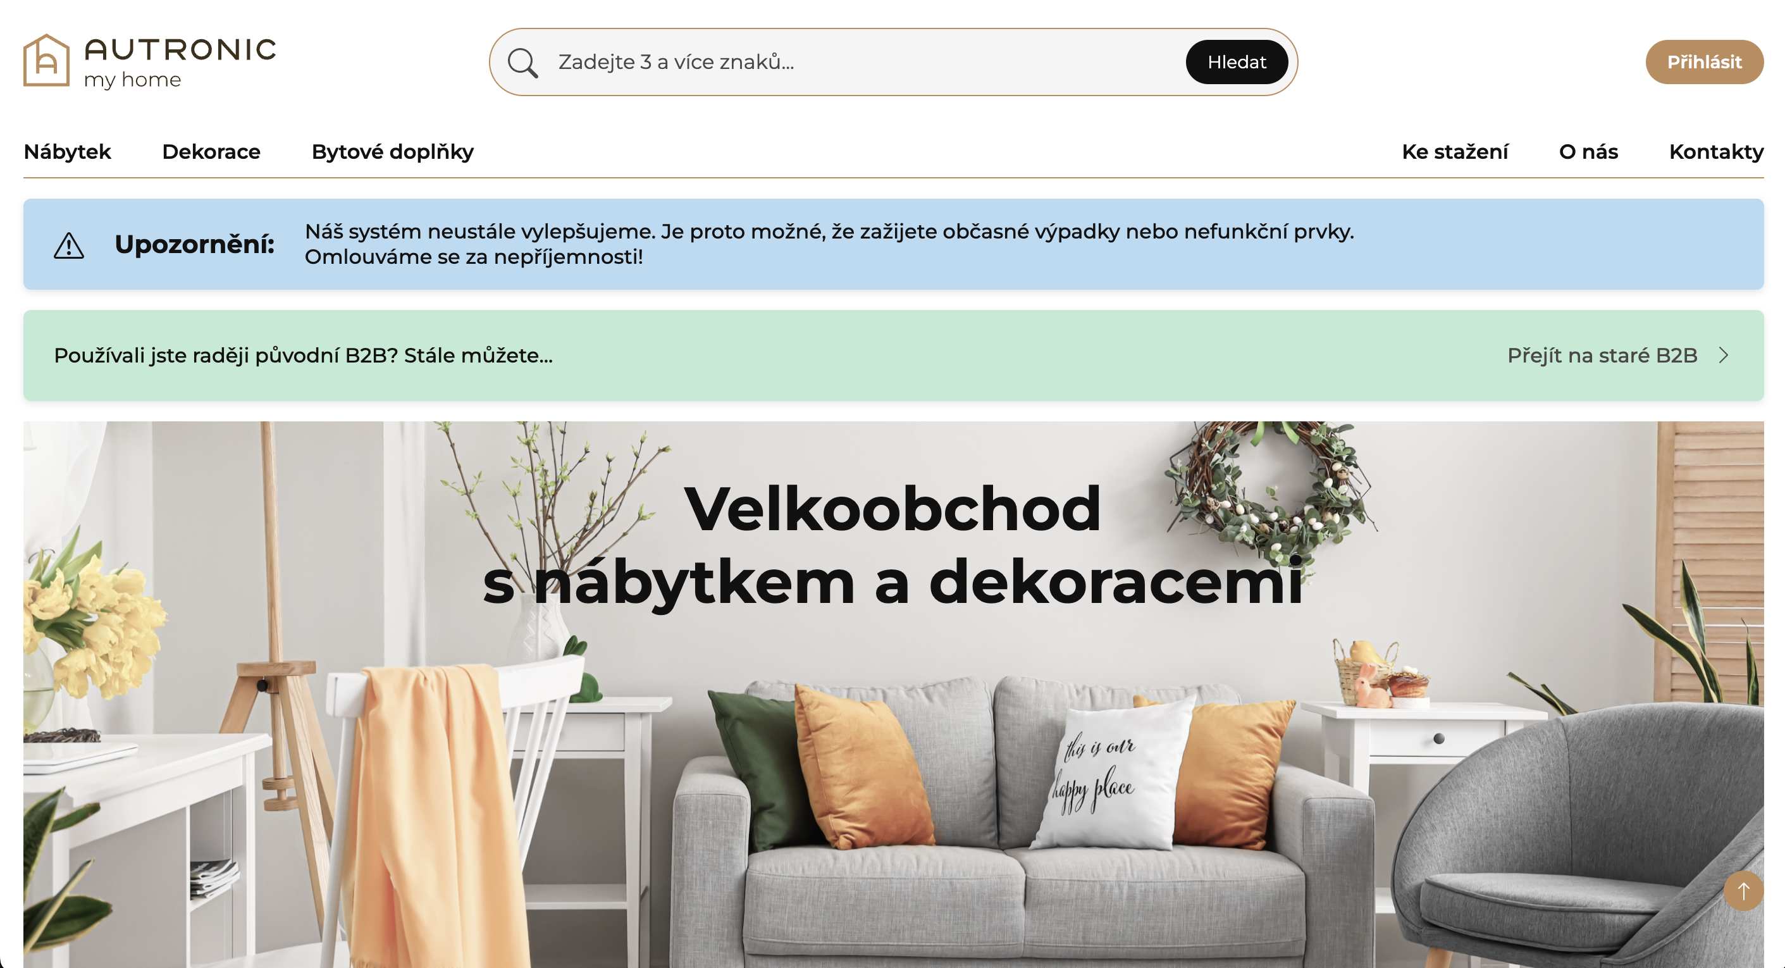Click the AUTRONIC my home logo text
Screen dimensions: 1785x968
tap(180, 63)
